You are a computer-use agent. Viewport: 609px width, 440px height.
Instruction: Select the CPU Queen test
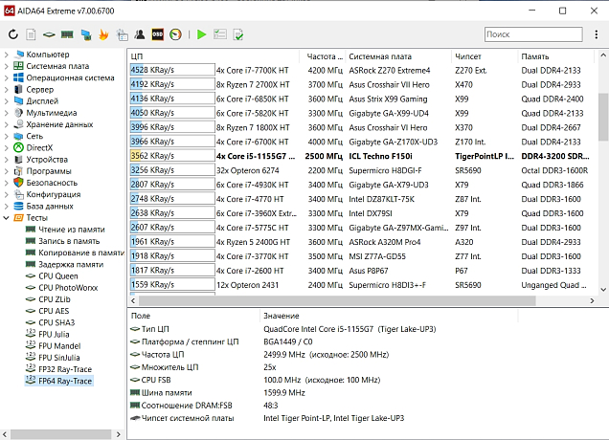click(57, 275)
